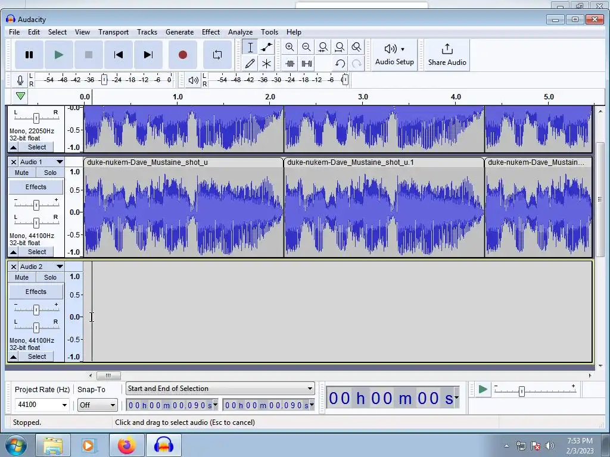This screenshot has height=457, width=610.
Task: Click the duke-nukem-Dave_Mustaine_shot_u.1 clip title
Action: click(x=350, y=162)
